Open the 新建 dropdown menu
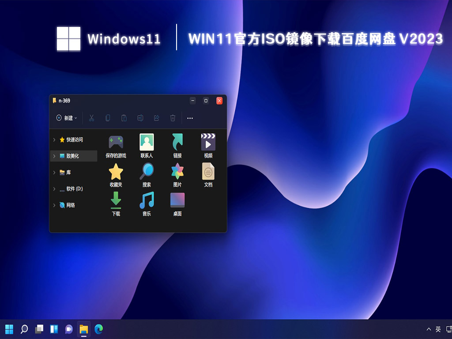 (x=66, y=118)
